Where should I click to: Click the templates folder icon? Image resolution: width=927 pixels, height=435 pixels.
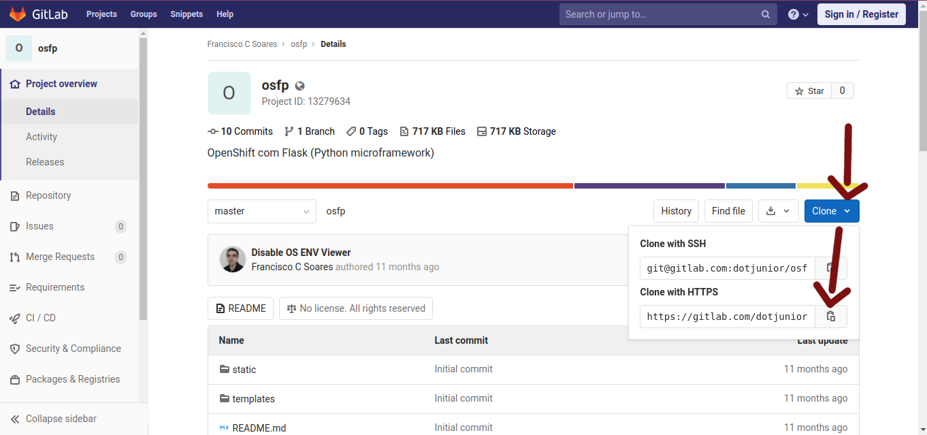(x=225, y=398)
